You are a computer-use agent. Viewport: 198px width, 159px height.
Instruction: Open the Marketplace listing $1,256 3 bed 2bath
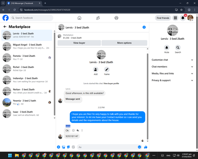tap(72, 36)
